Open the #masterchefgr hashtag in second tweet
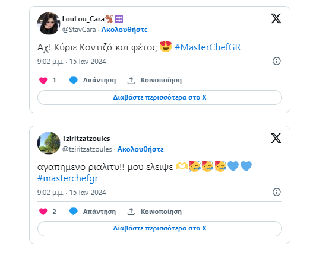 [68, 178]
